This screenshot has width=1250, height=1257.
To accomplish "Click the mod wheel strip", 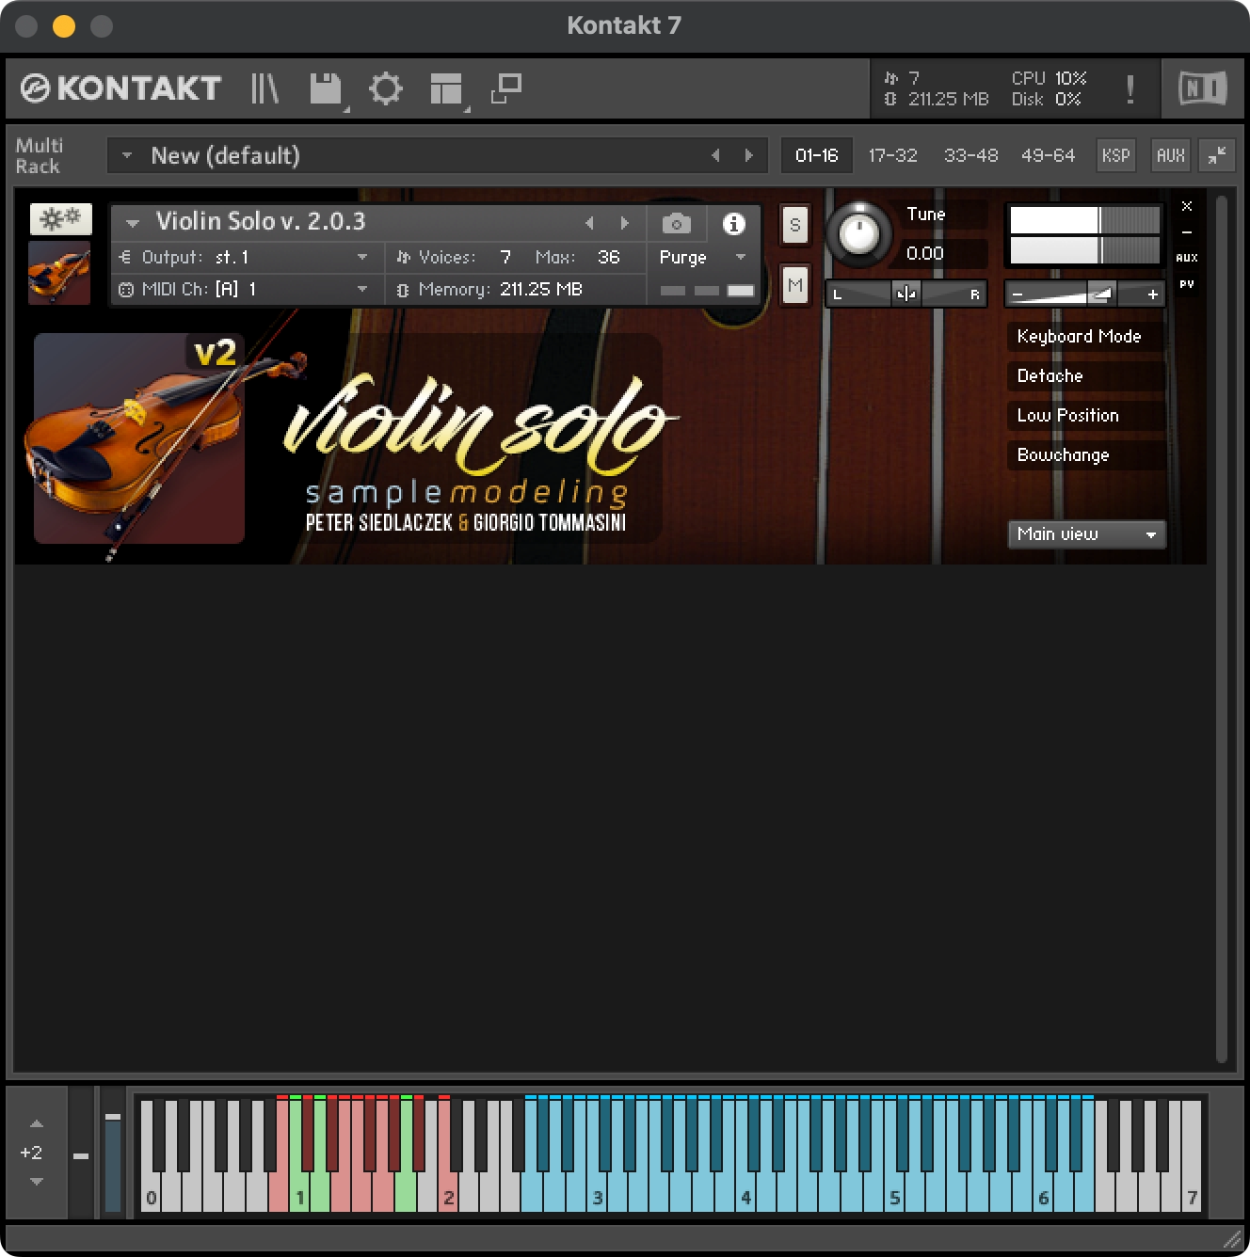I will click(113, 1153).
